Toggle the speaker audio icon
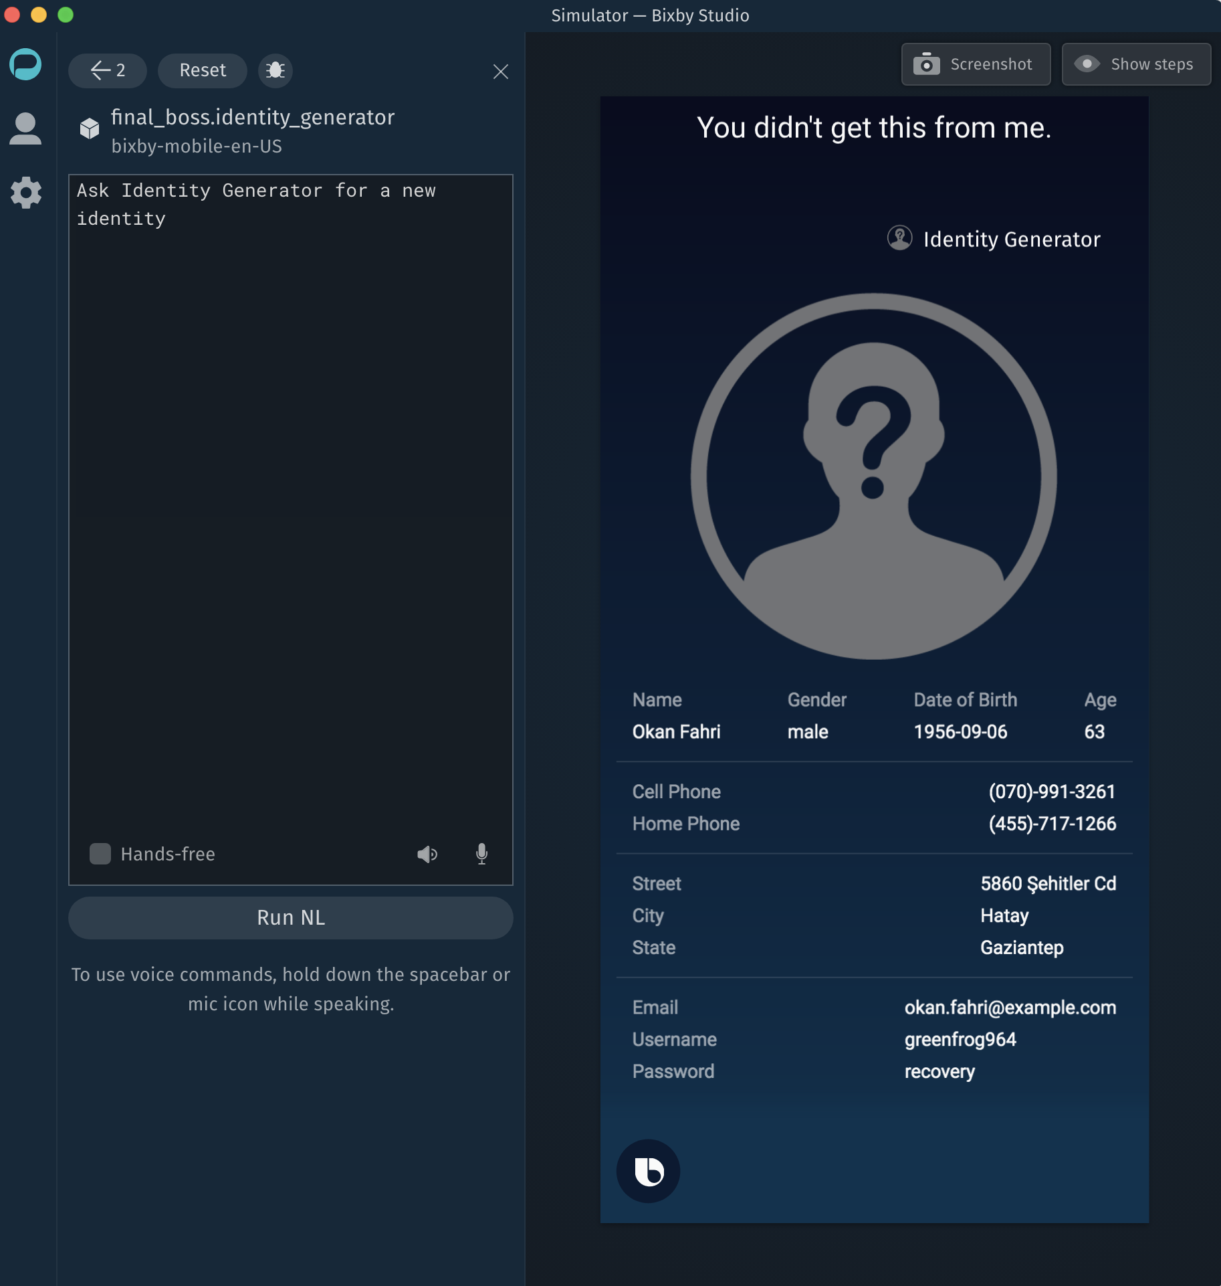Image resolution: width=1221 pixels, height=1286 pixels. [427, 854]
